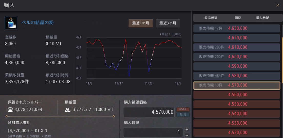
Task: Switch chart to 最近1ヶ月 view
Action: (x=141, y=23)
